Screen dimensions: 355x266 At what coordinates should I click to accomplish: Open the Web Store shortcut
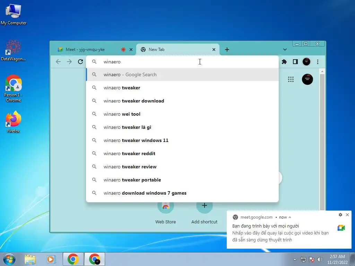tap(165, 212)
